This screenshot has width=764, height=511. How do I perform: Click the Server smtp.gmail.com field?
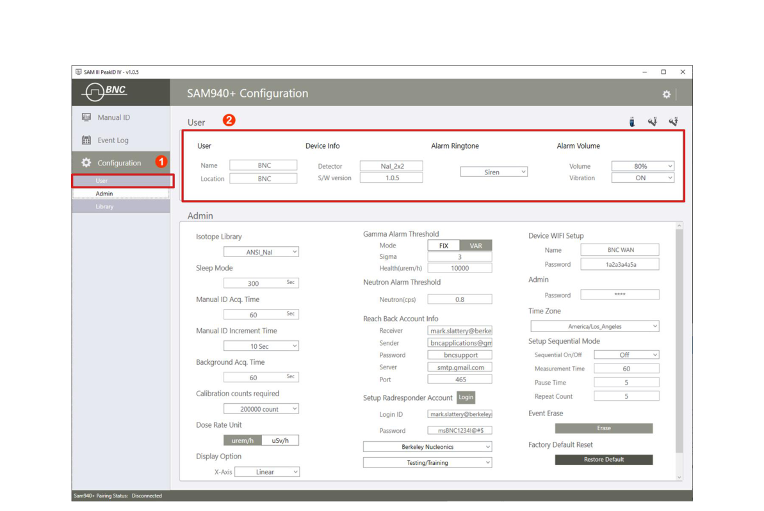[459, 367]
